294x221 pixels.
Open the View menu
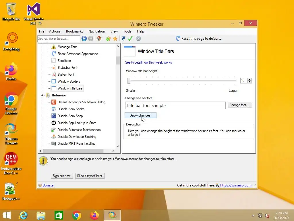pos(114,31)
